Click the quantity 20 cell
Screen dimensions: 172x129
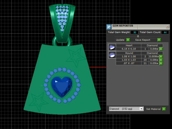tap(145, 60)
